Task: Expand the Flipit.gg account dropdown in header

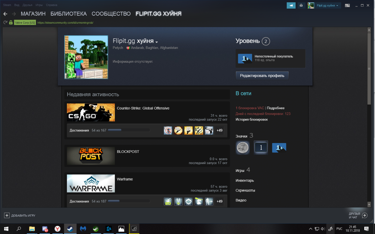Action: 328,5
